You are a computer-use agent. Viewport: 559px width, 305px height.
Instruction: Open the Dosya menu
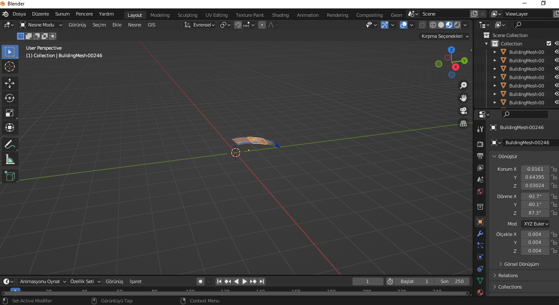pyautogui.click(x=18, y=13)
